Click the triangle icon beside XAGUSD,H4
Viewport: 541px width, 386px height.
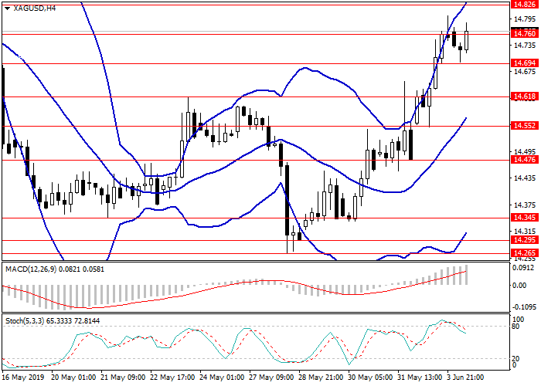tap(5, 8)
